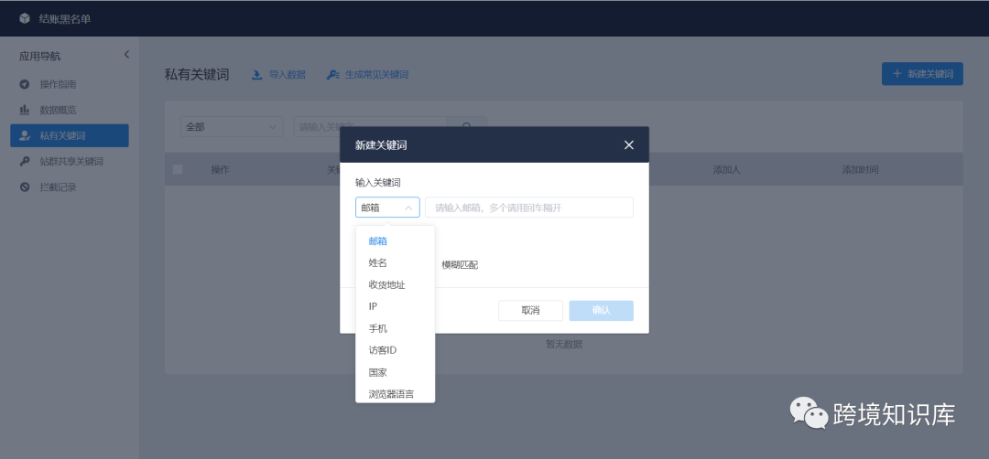
Task: Click the 新建关键词 button at top right
Action: tap(922, 74)
